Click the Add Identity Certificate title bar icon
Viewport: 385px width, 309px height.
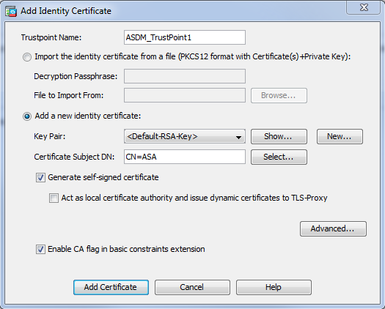(11, 11)
